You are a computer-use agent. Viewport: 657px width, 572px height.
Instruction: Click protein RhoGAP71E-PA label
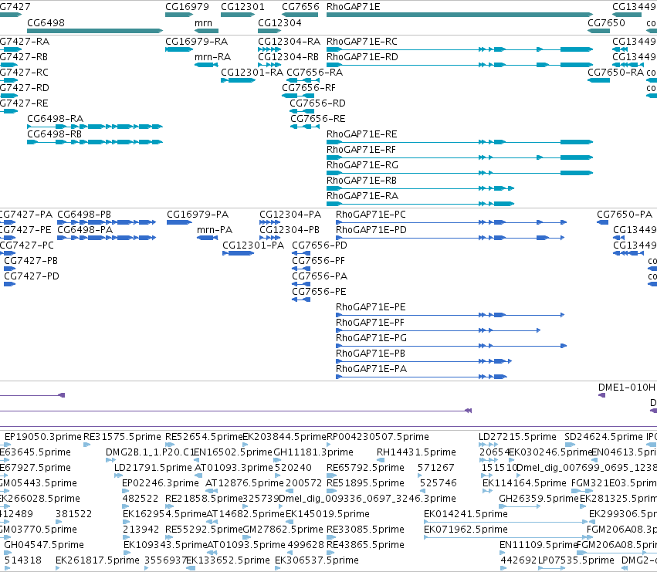[371, 370]
